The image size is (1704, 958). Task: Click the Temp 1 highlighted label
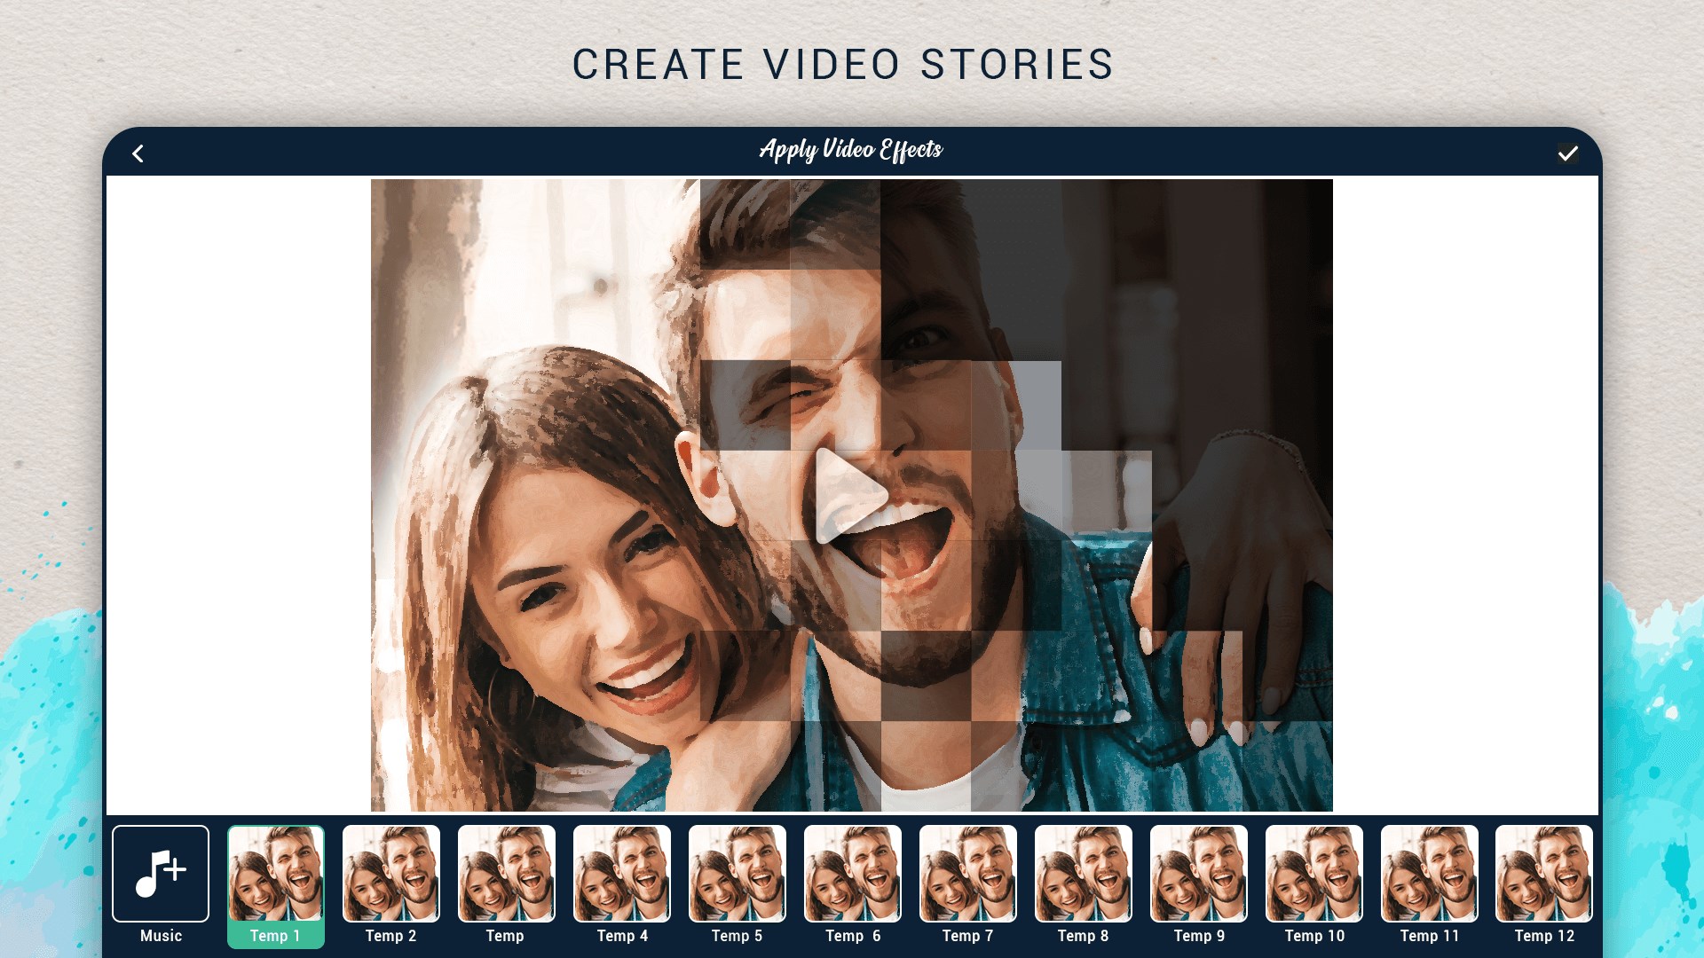pyautogui.click(x=275, y=936)
